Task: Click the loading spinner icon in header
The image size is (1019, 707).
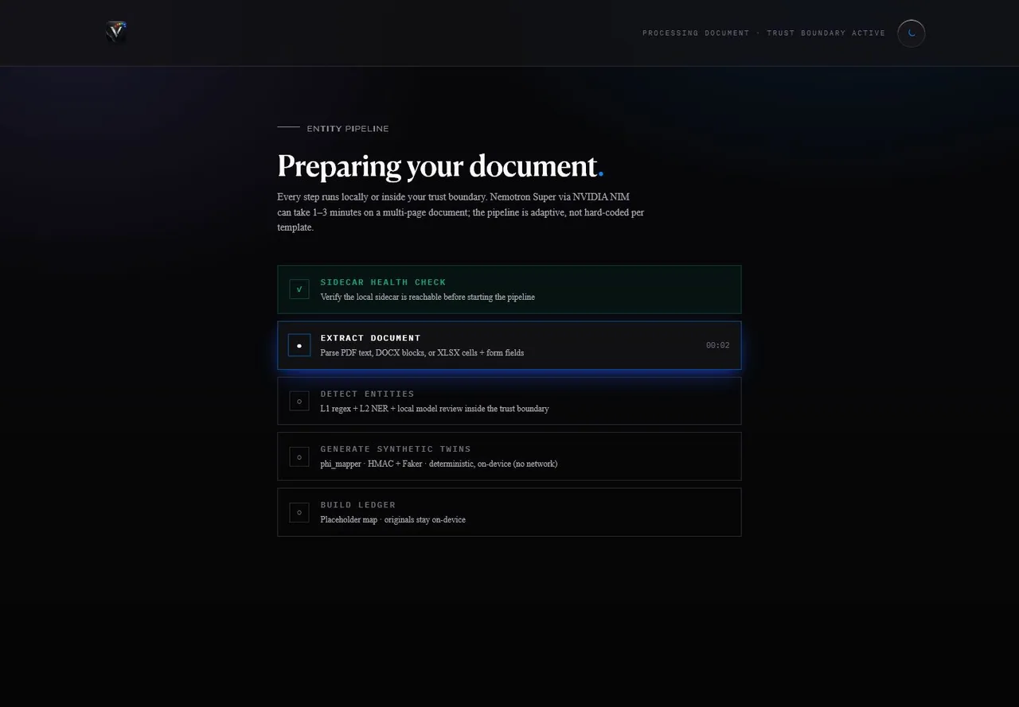Action: (912, 33)
